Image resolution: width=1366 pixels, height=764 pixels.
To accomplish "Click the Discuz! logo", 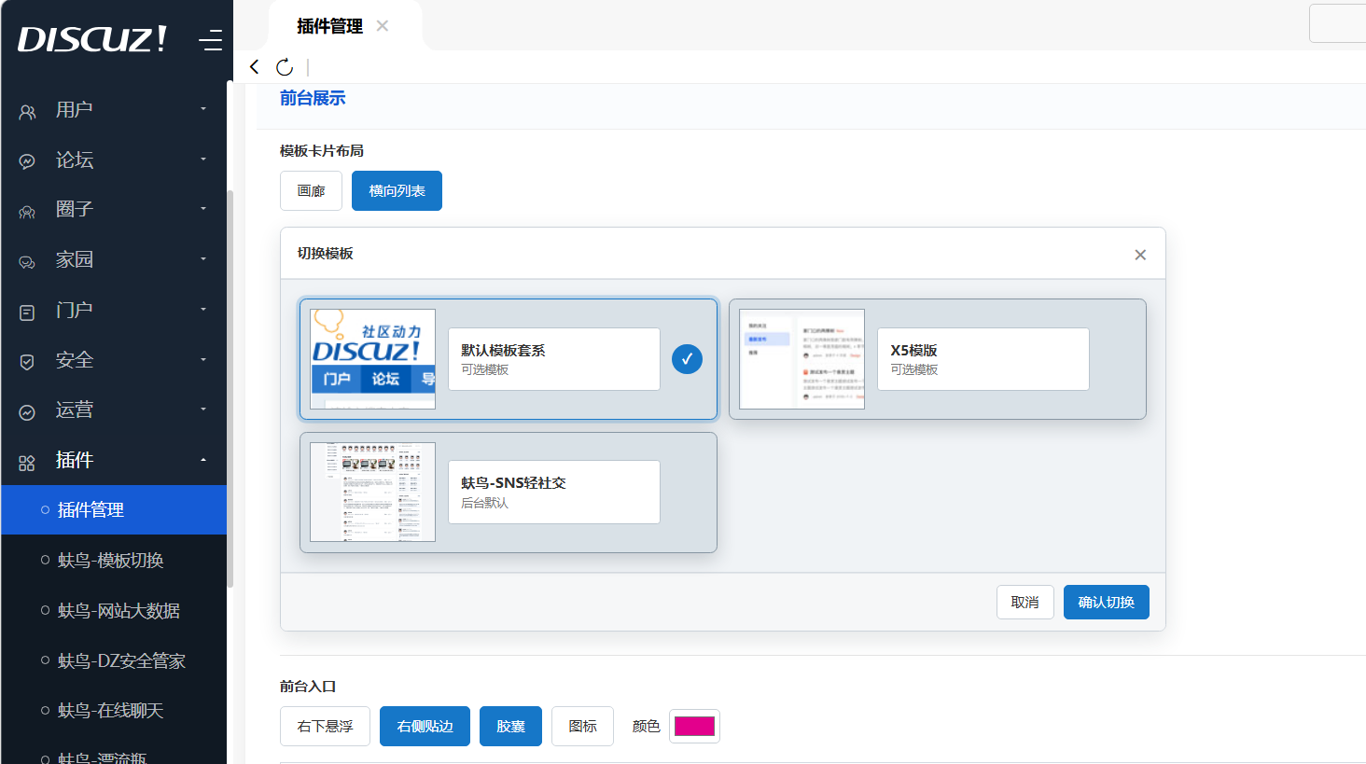I will click(92, 39).
